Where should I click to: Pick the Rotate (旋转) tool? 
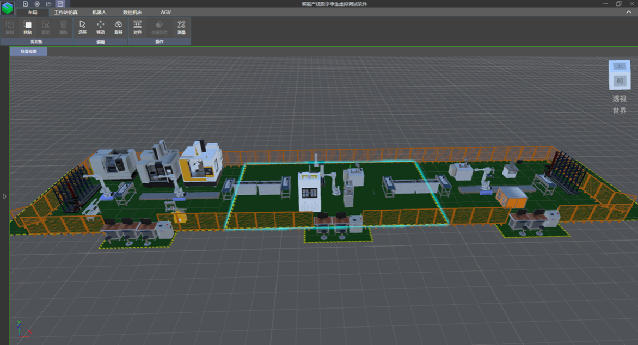point(118,27)
